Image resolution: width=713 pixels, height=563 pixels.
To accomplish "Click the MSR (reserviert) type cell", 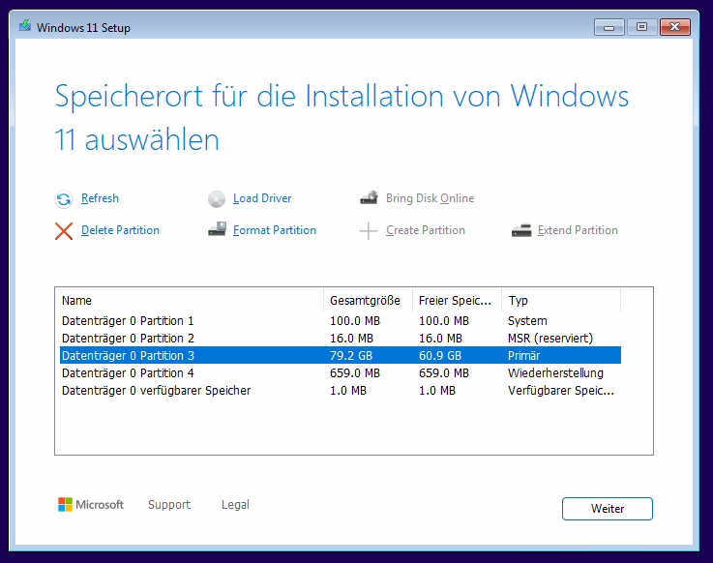I will (550, 338).
